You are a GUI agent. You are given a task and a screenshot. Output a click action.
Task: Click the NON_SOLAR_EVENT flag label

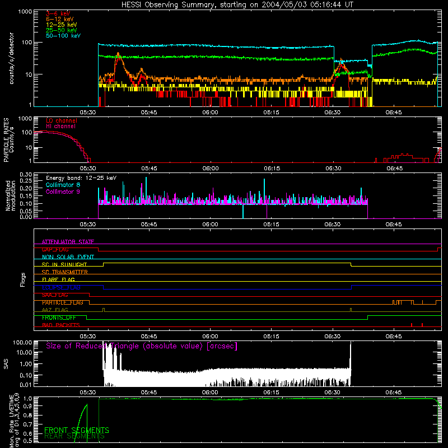(x=68, y=257)
